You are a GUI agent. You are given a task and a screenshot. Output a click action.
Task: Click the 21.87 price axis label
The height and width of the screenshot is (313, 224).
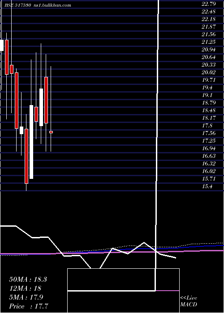208,27
